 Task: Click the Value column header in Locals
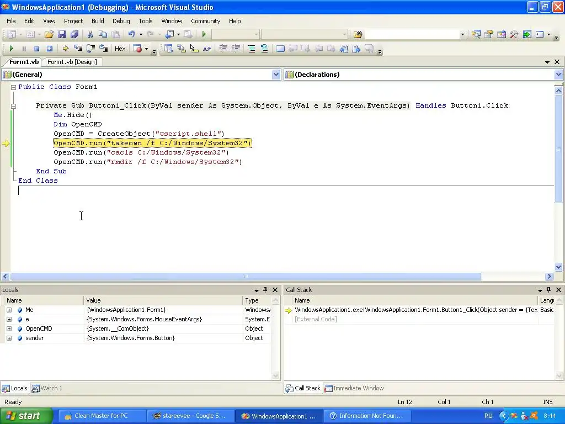(x=163, y=300)
